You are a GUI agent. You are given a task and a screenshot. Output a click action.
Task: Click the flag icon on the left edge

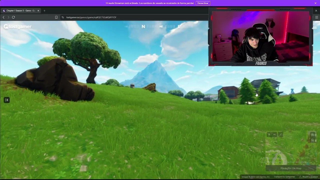pyautogui.click(x=7, y=100)
